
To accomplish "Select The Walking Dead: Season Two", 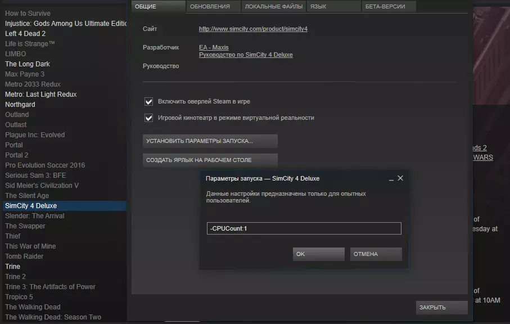I will pyautogui.click(x=53, y=317).
